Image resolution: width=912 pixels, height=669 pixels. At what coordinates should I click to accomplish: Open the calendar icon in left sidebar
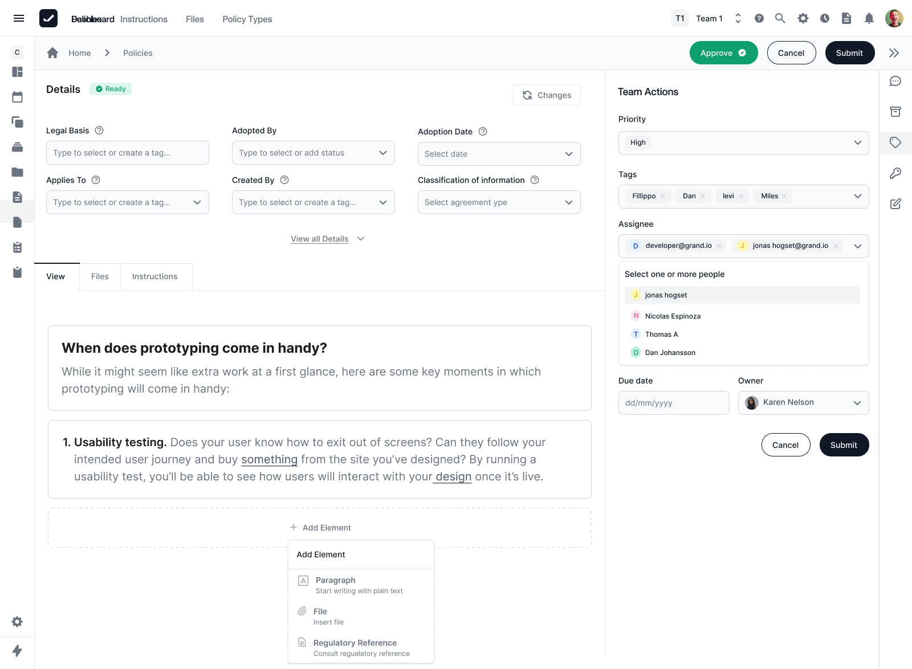pyautogui.click(x=17, y=97)
